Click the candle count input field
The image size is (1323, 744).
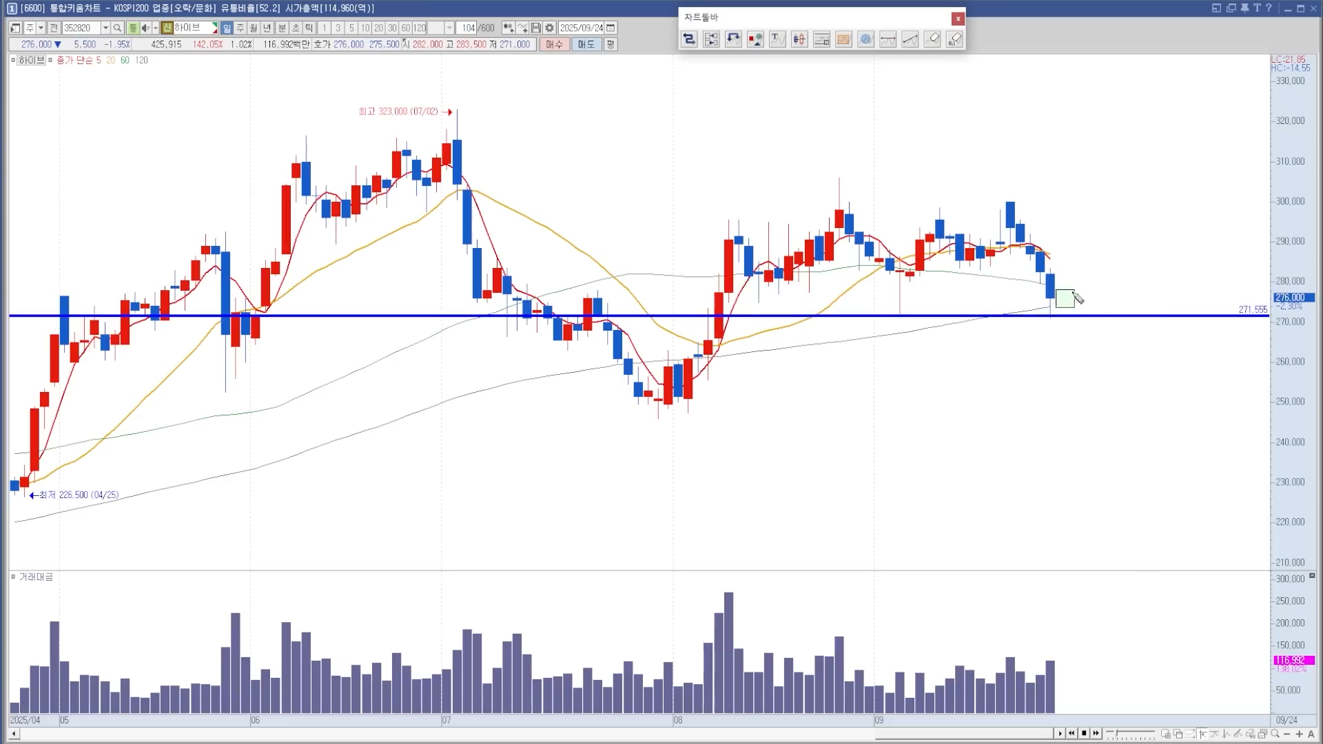tap(466, 28)
